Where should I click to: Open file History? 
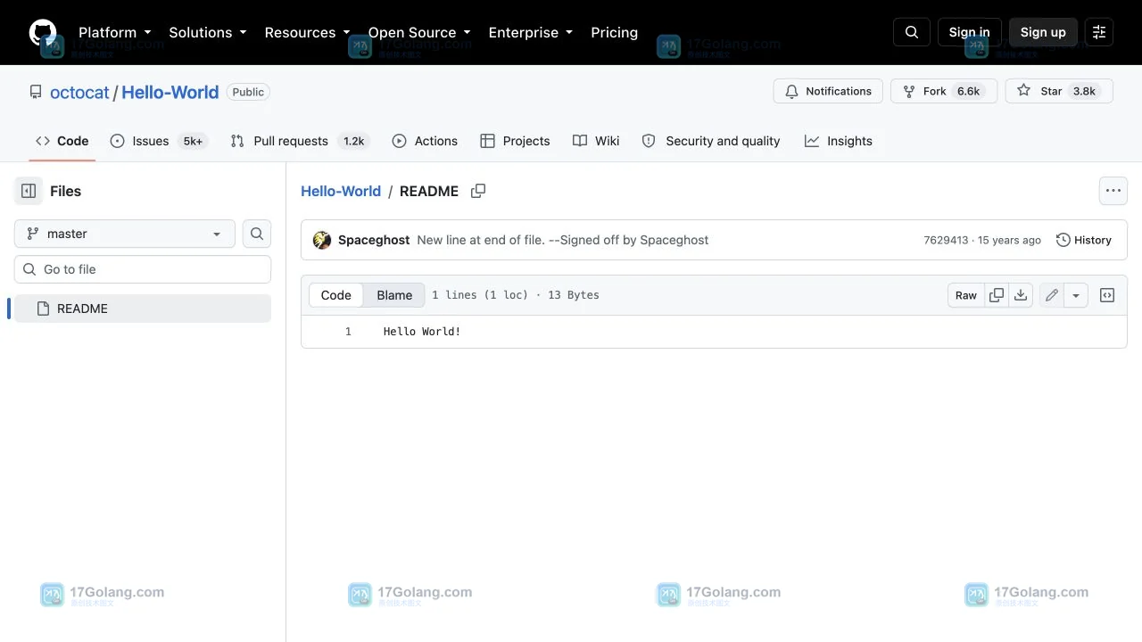(1084, 240)
